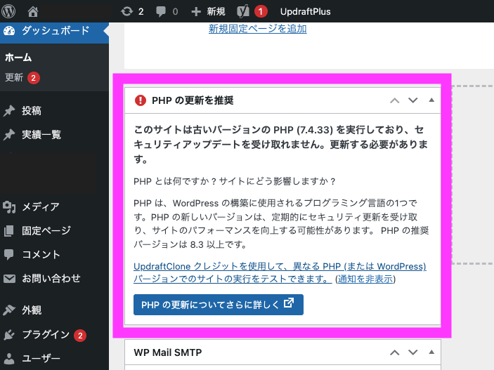Click the person icon beside ユーザー
The image size is (494, 370).
9,359
